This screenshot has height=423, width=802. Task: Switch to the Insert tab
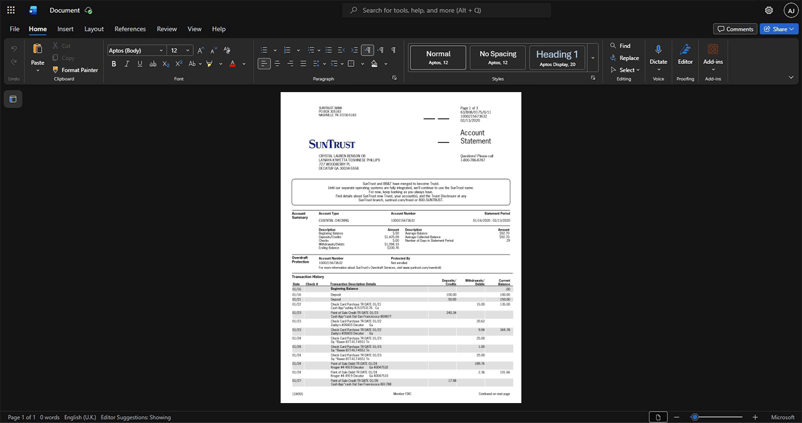pos(65,29)
